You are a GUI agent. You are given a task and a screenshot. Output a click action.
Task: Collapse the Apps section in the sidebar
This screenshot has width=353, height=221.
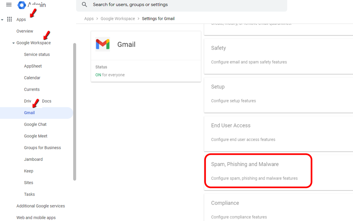3,19
